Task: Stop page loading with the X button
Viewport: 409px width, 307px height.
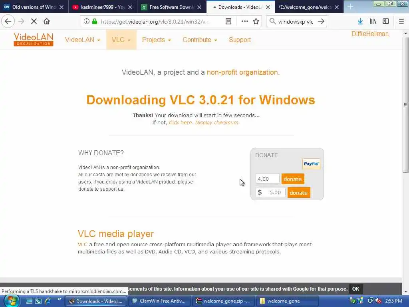Action: coord(34,22)
